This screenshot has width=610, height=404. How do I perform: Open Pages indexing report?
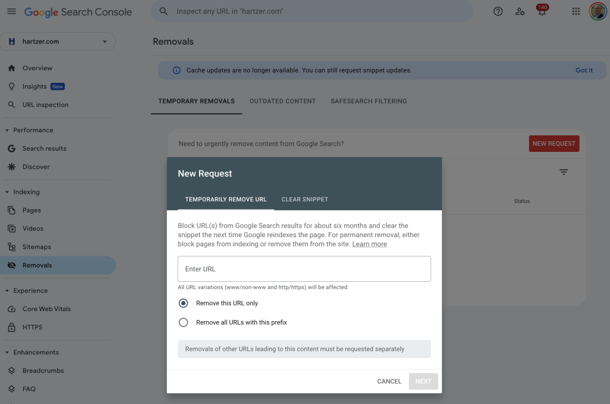click(x=32, y=210)
